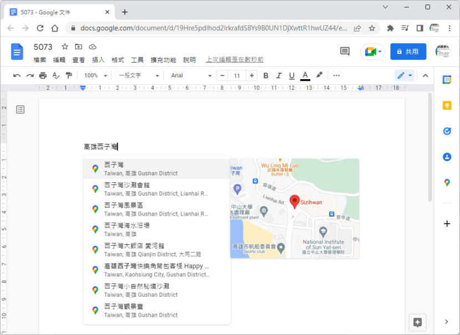Image resolution: width=460 pixels, height=335 pixels.
Task: Click the Sizihwan map preview
Action: [x=295, y=208]
